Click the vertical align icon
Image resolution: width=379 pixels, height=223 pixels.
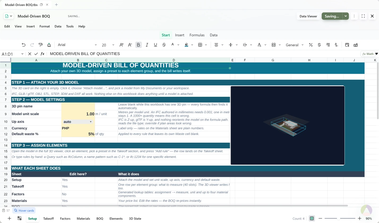pyautogui.click(x=231, y=45)
